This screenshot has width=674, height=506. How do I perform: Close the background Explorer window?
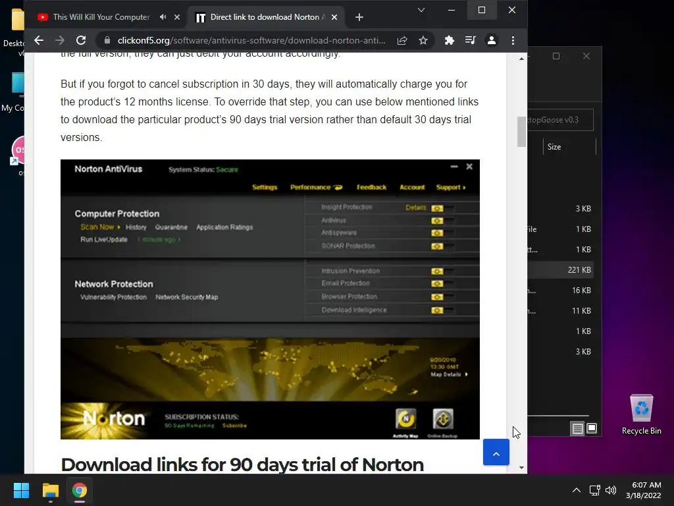[586, 57]
